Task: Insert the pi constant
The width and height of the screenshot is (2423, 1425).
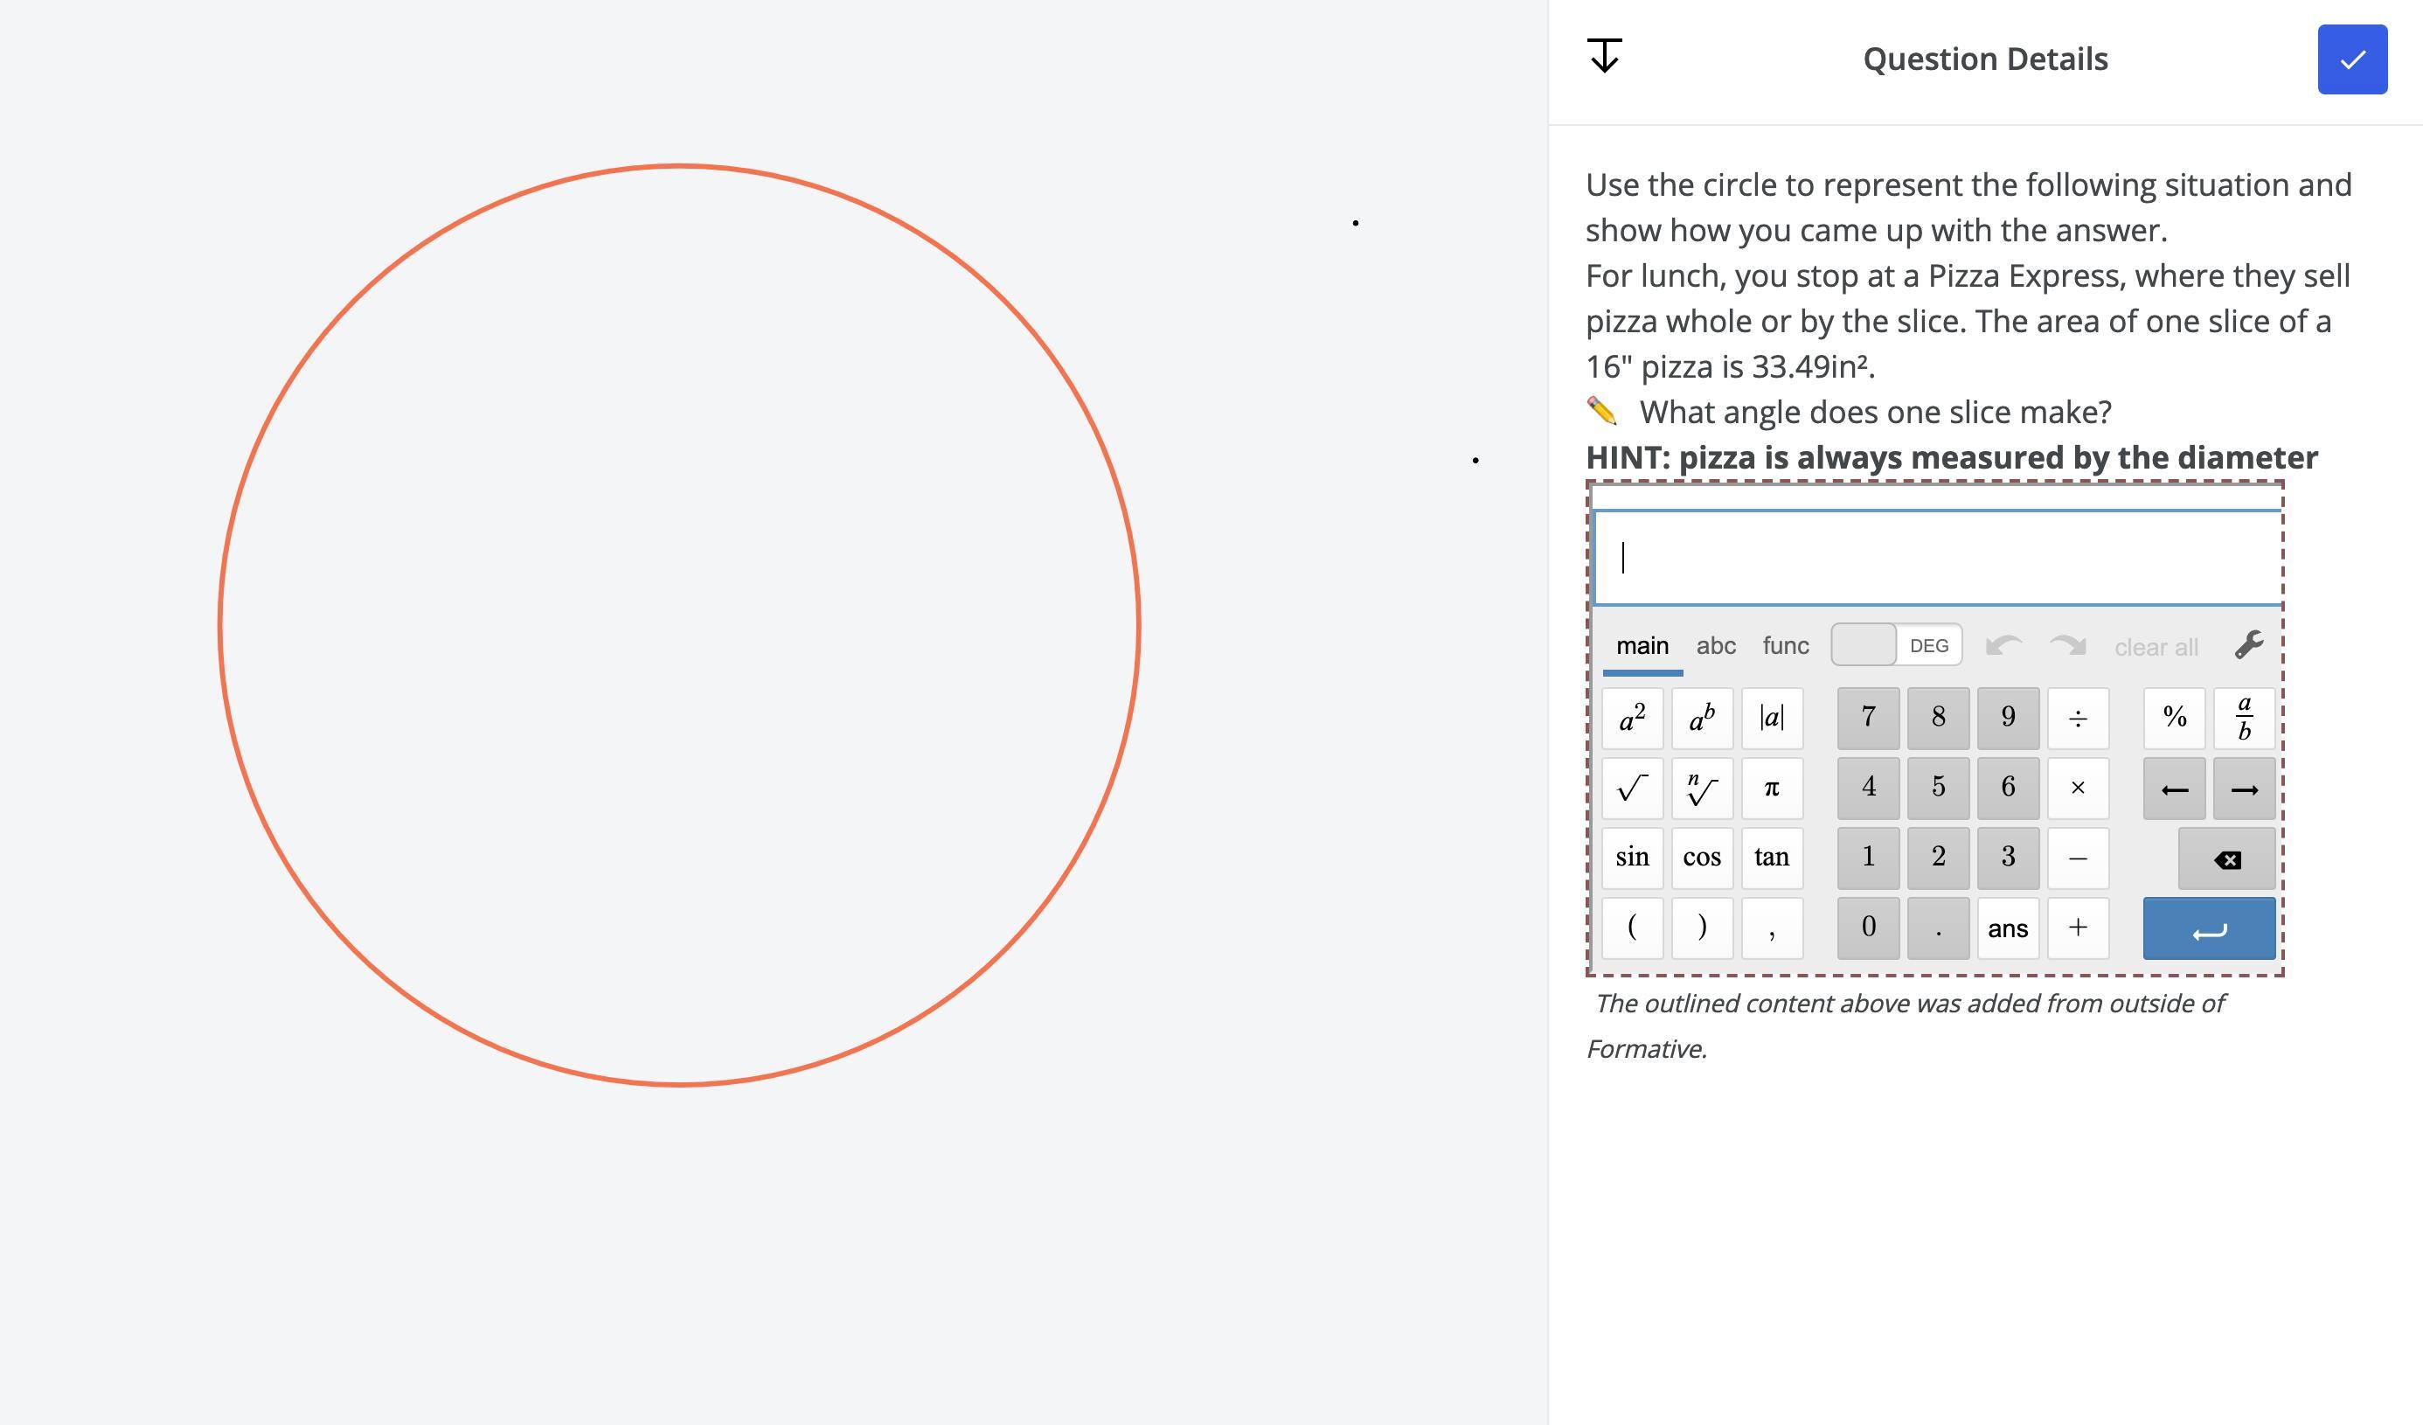Action: [1771, 789]
